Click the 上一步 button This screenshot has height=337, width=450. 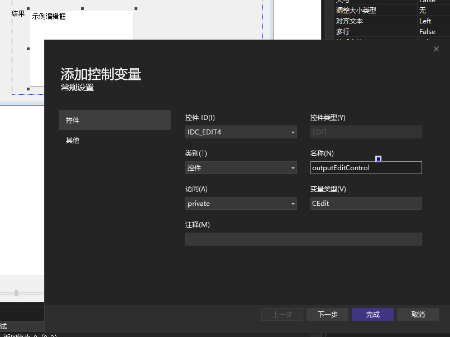282,314
